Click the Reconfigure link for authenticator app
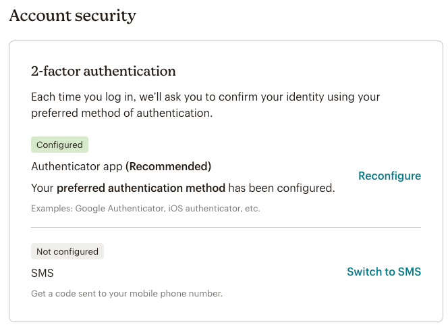 click(389, 176)
